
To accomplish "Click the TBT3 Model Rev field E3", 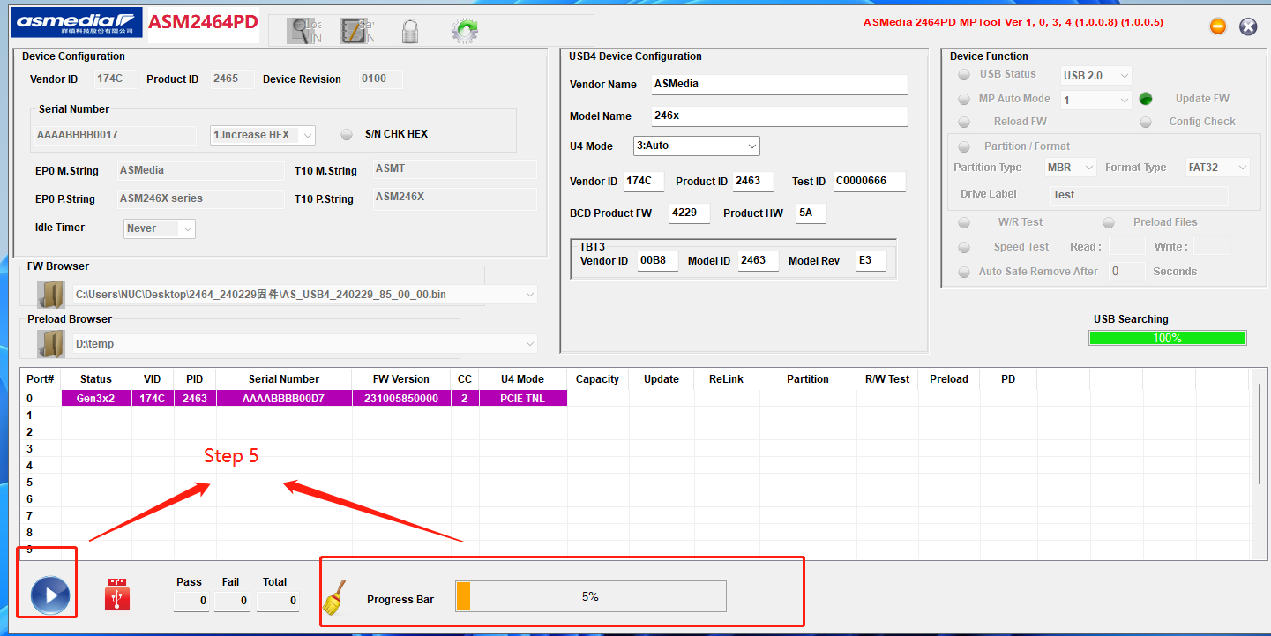I will click(871, 261).
